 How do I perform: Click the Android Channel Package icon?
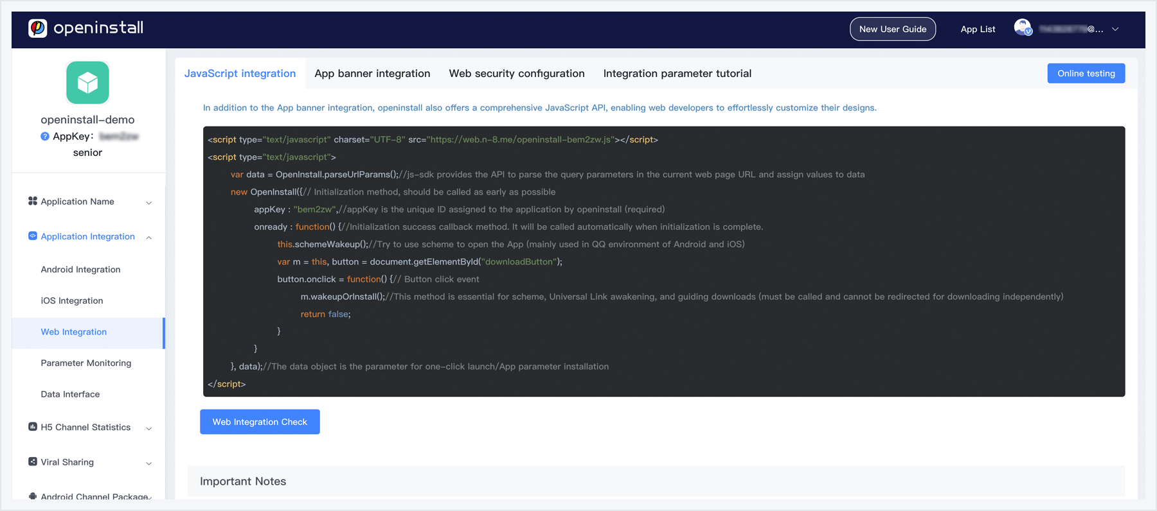(33, 496)
